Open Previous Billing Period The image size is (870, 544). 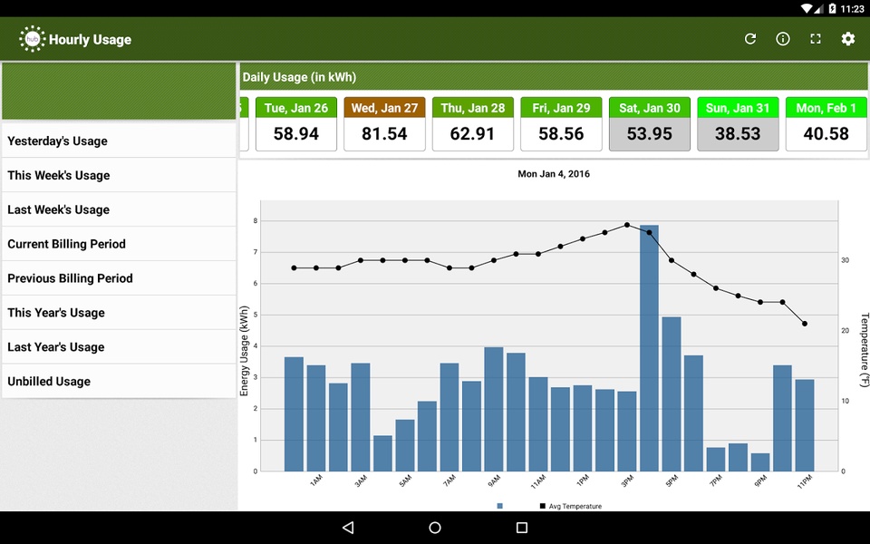click(119, 278)
